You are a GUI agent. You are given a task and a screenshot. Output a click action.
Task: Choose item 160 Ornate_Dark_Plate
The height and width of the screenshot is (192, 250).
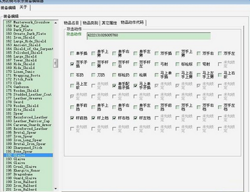pyautogui.click(x=28, y=34)
